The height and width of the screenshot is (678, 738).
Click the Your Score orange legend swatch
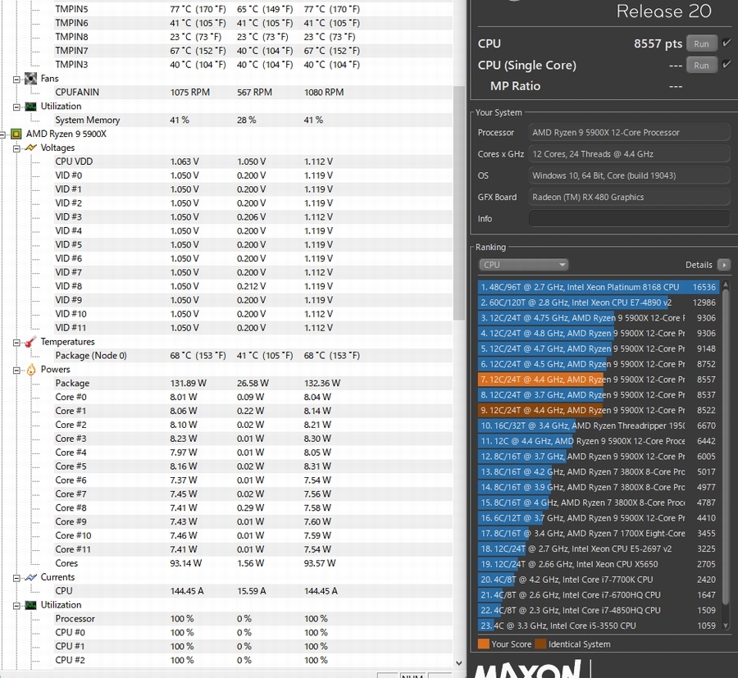pyautogui.click(x=483, y=644)
